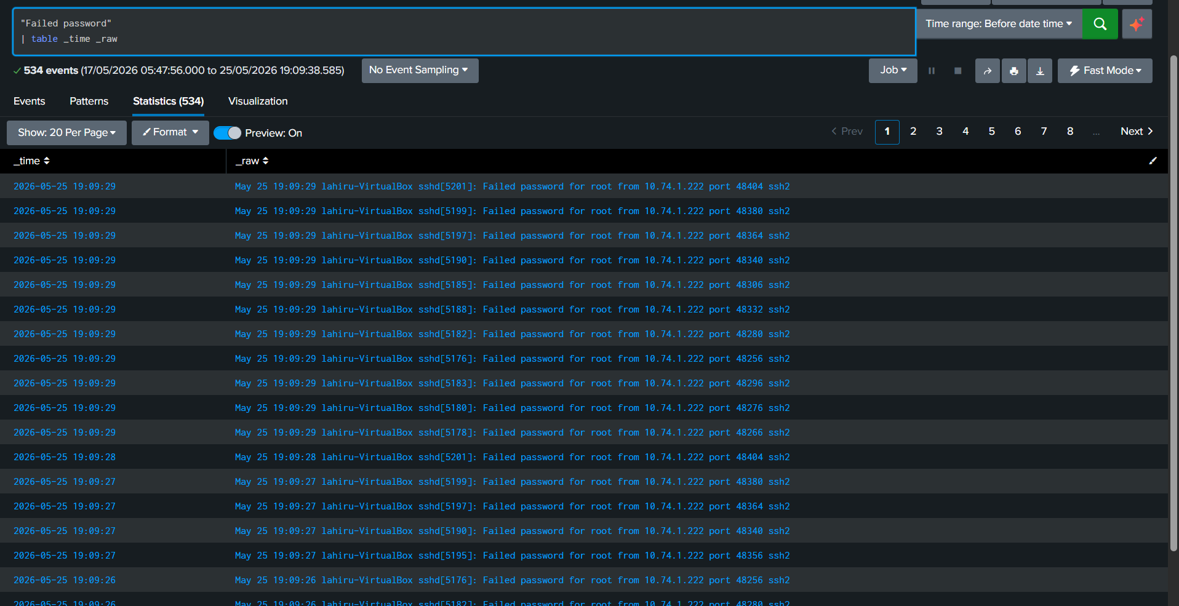Jump to results page 4
Screen dimensions: 1179x606
coord(965,132)
